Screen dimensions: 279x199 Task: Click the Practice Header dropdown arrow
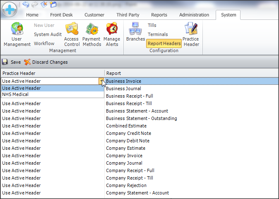point(101,81)
